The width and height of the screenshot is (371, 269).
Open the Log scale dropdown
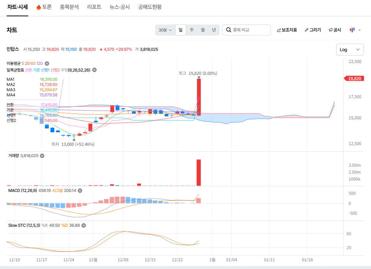350,50
